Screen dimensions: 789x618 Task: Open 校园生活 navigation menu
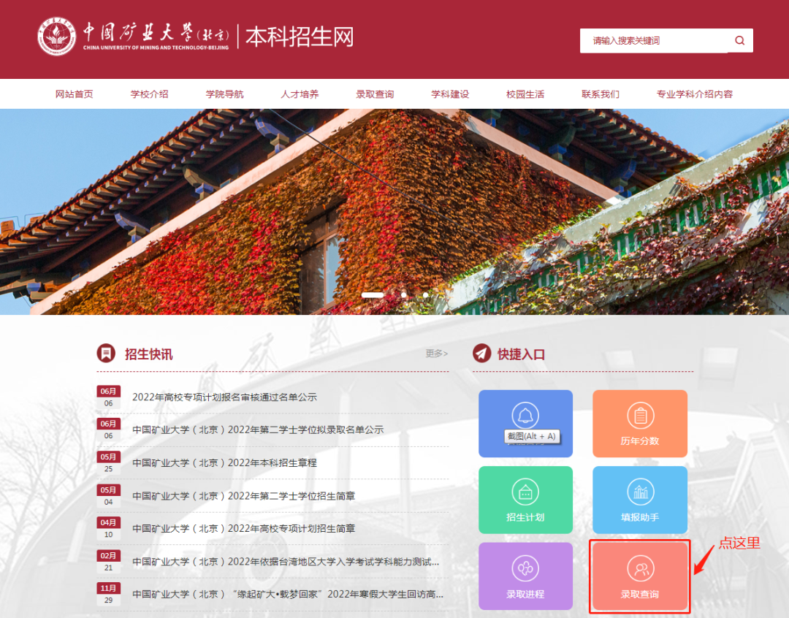525,94
